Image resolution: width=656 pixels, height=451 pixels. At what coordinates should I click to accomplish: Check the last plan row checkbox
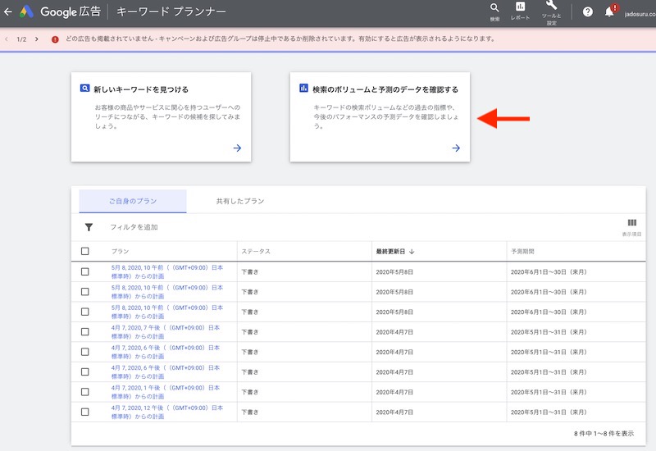[85, 411]
